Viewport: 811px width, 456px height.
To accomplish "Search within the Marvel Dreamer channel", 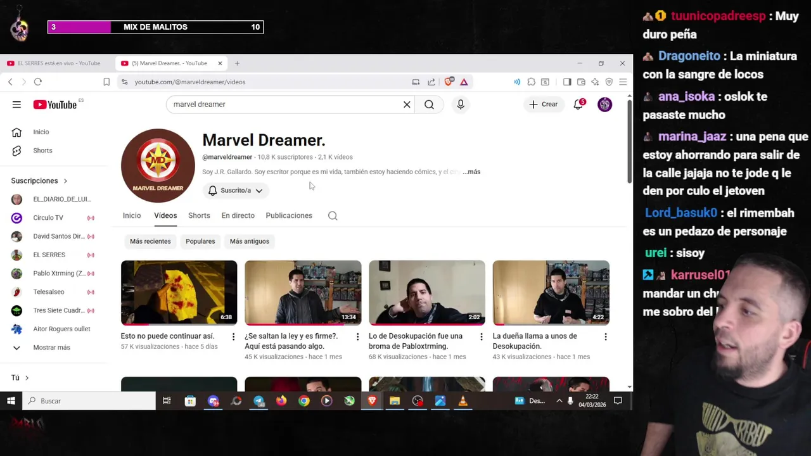I will tap(333, 216).
